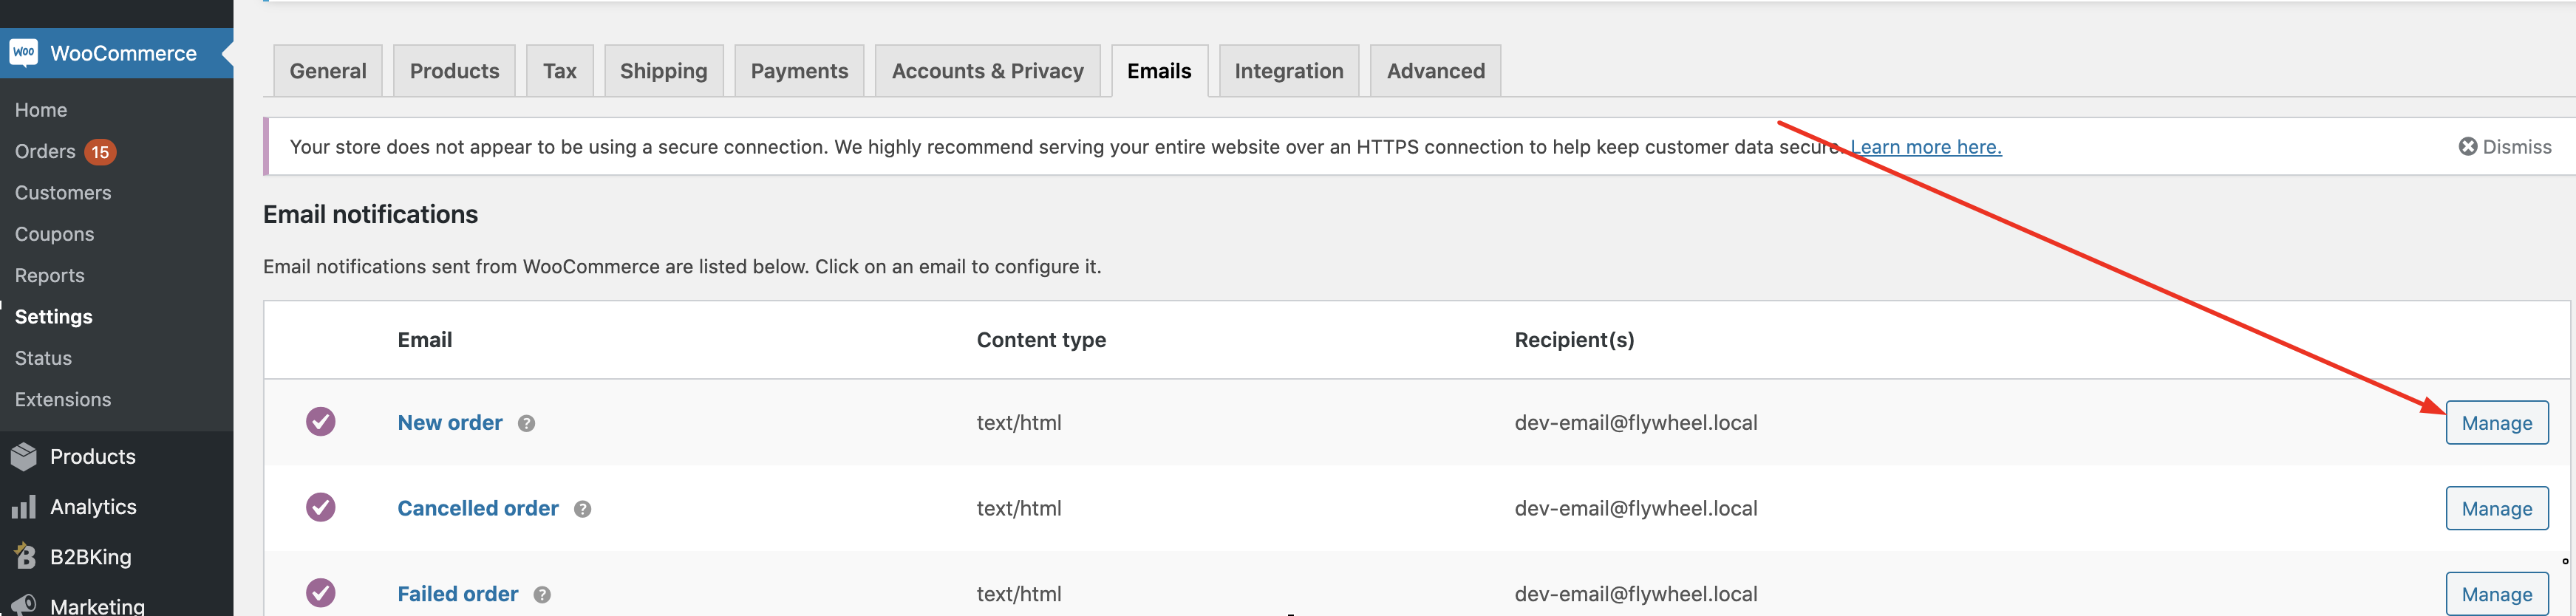2576x616 pixels.
Task: Open the Cancelled order email link
Action: point(478,509)
